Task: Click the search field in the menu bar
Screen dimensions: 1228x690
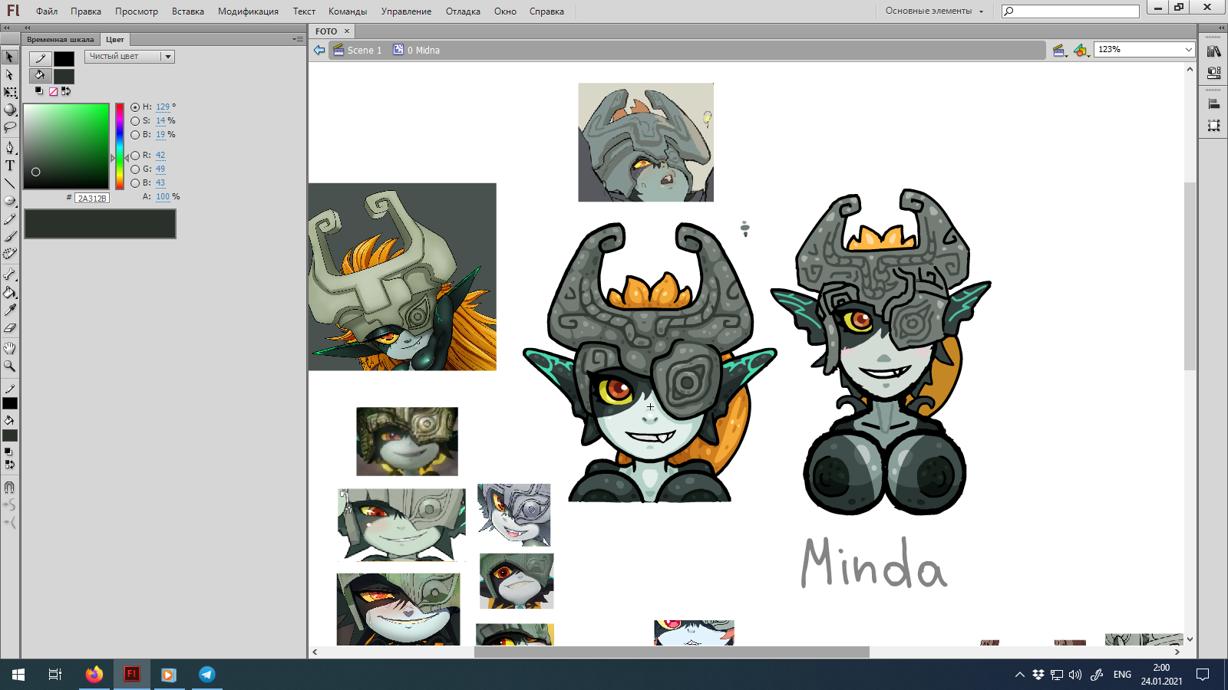Action: pos(1071,11)
